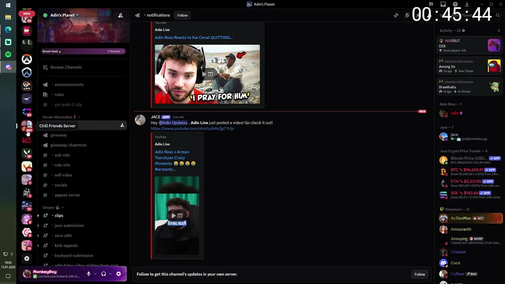Image resolution: width=505 pixels, height=284 pixels.
Task: Click the green download update icon
Action: pos(467,4)
